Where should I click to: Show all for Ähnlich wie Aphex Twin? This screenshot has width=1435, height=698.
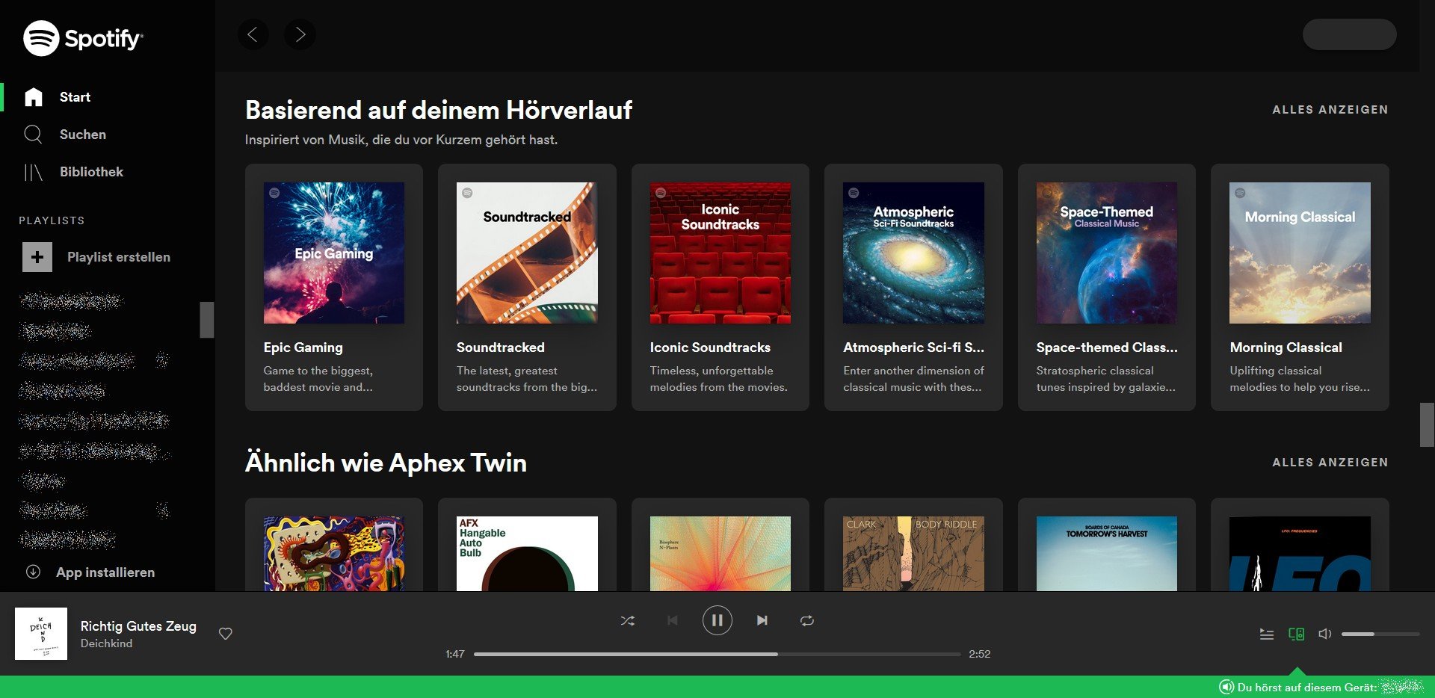pyautogui.click(x=1330, y=463)
